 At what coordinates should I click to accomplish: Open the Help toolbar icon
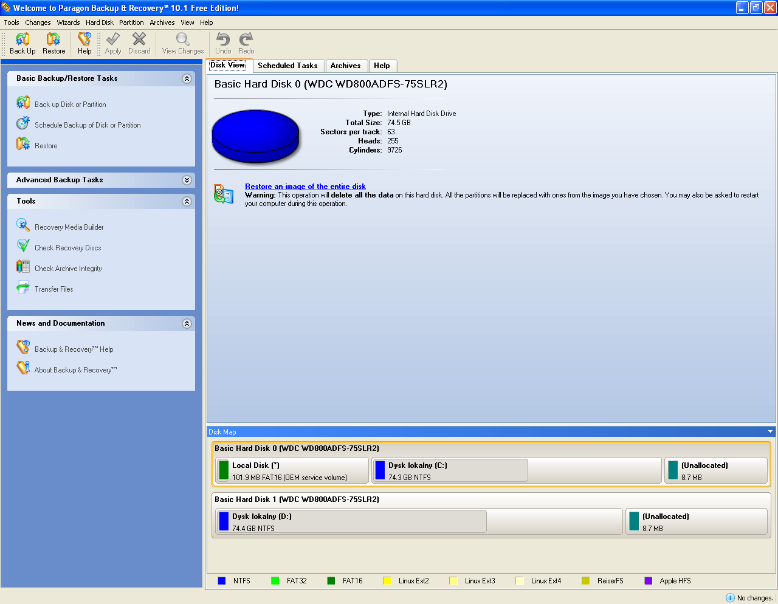[x=84, y=39]
